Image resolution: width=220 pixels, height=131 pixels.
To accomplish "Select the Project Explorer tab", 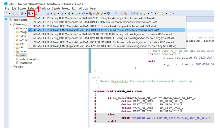I will point(18,20).
